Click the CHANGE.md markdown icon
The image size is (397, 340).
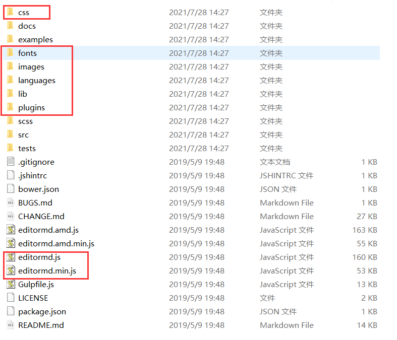pyautogui.click(x=11, y=216)
